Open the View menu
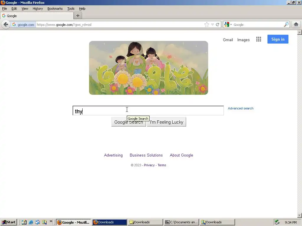302x226 pixels. [25, 9]
